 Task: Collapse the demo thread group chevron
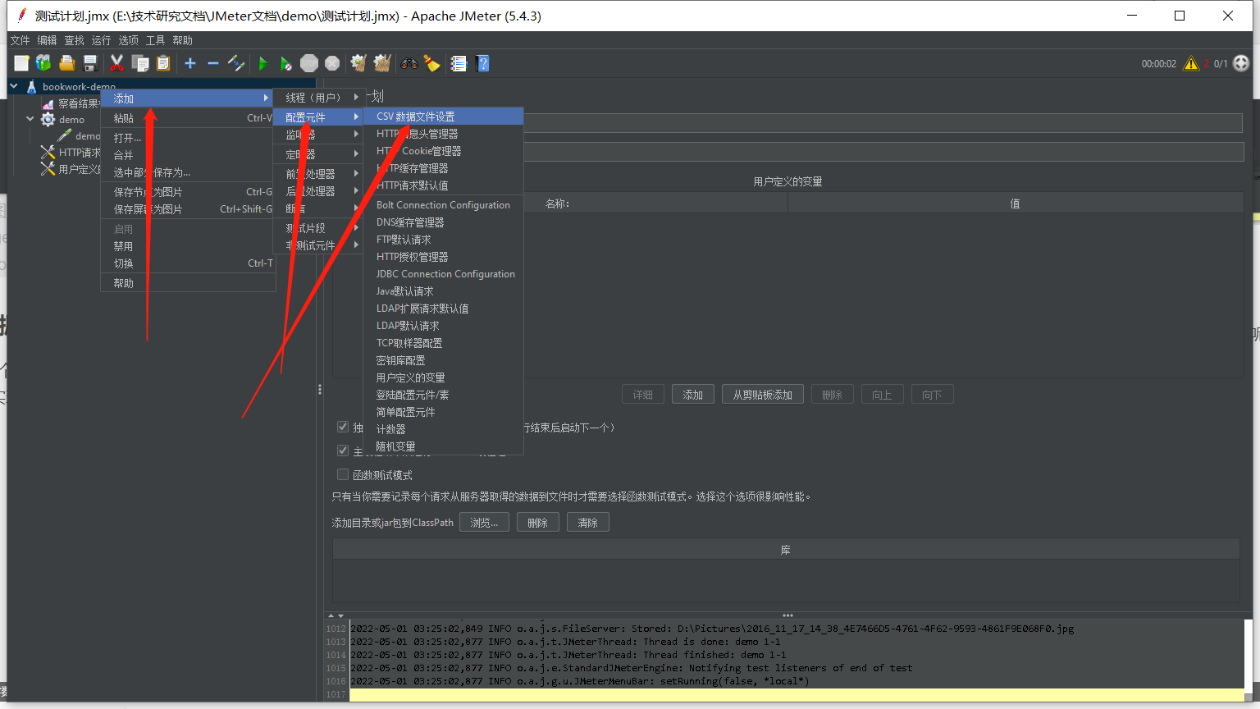point(30,119)
